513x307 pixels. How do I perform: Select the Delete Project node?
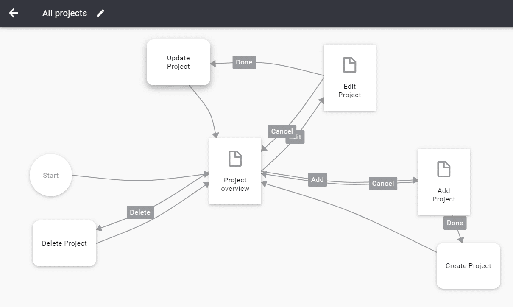pyautogui.click(x=64, y=243)
